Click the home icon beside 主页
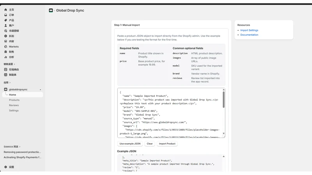 pyautogui.click(x=5, y=9)
